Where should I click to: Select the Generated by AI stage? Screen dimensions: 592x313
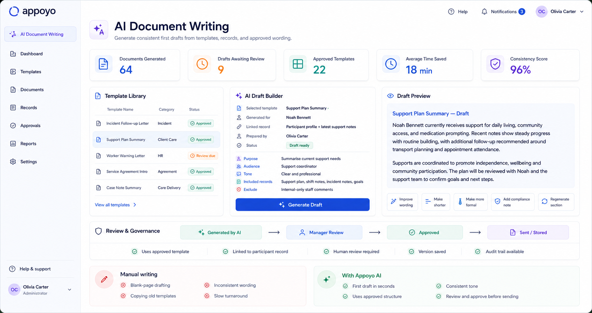click(221, 232)
